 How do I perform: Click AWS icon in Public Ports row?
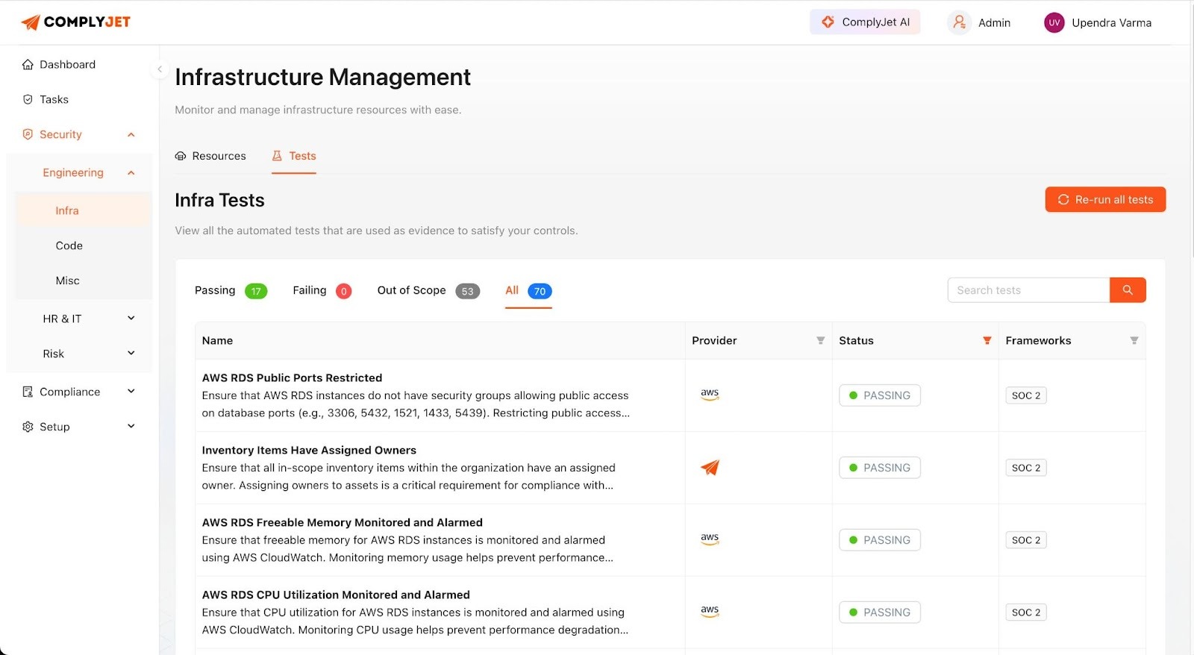tap(710, 394)
